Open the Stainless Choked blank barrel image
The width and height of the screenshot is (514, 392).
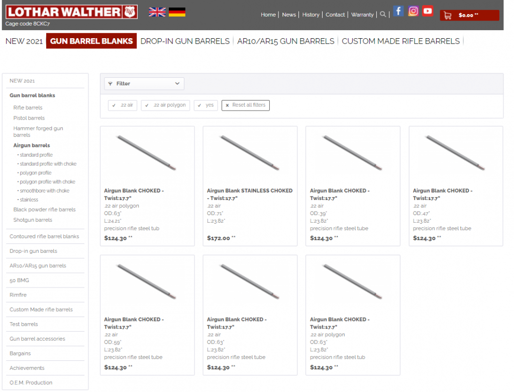click(x=250, y=153)
